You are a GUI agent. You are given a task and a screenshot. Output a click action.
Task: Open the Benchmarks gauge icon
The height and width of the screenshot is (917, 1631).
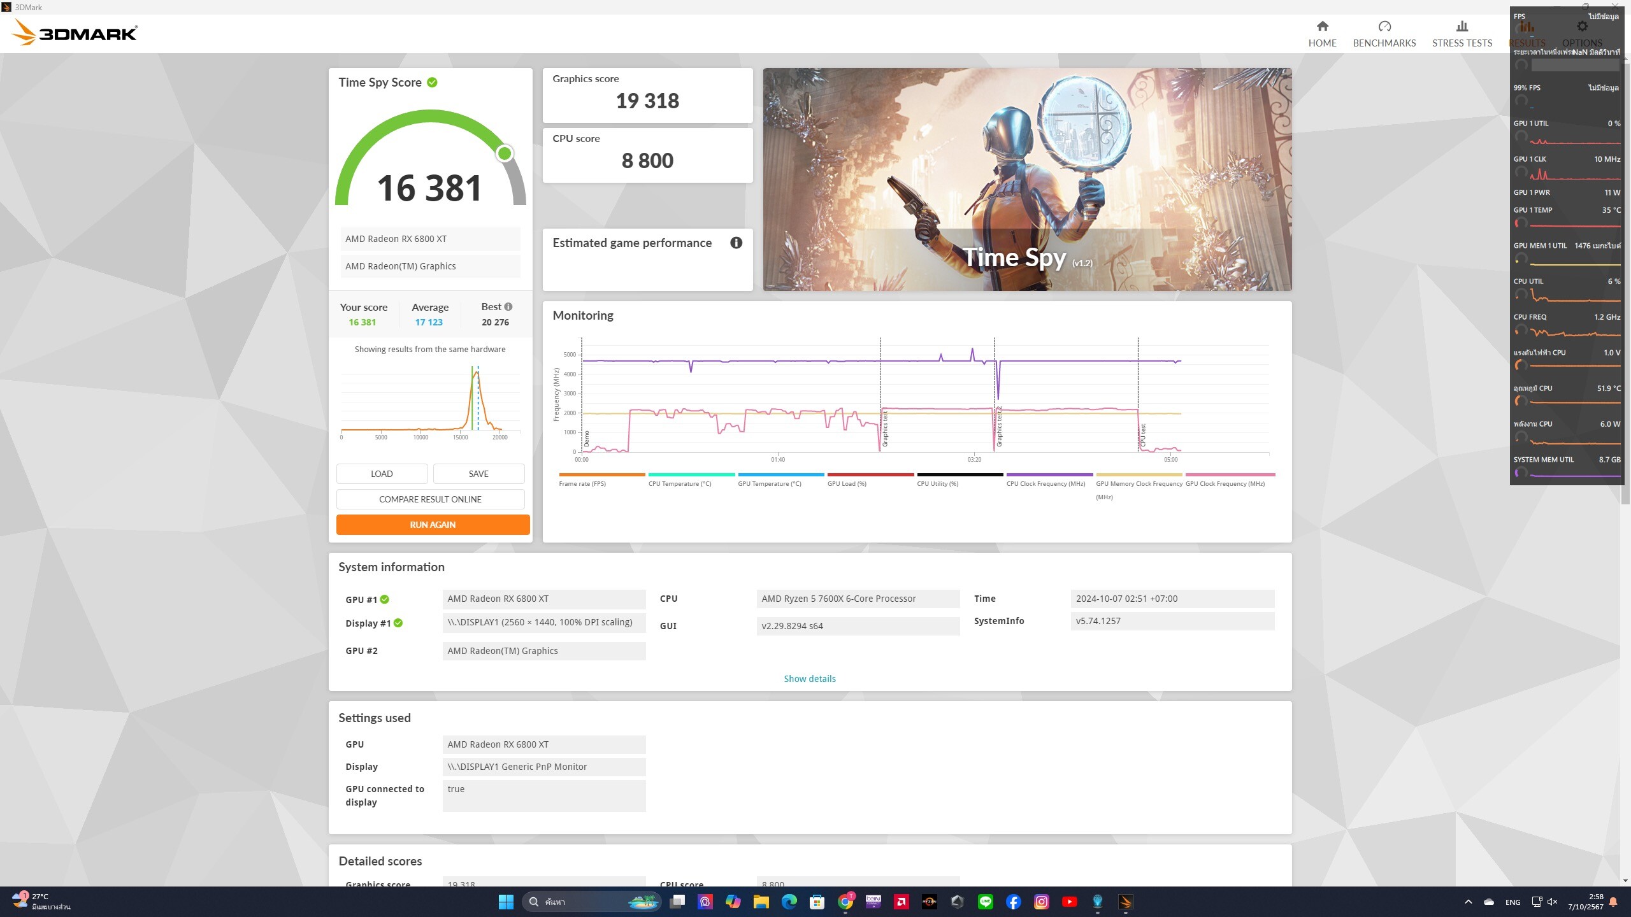tap(1384, 26)
